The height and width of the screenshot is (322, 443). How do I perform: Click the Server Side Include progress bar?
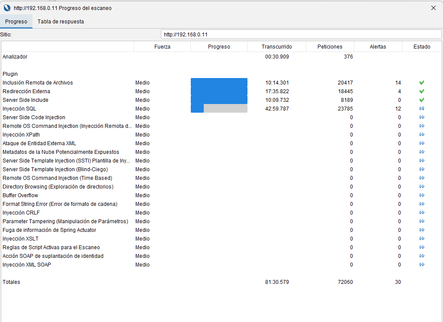point(219,100)
